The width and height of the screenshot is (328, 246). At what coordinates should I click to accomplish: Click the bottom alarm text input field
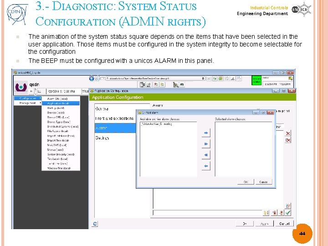207,213
